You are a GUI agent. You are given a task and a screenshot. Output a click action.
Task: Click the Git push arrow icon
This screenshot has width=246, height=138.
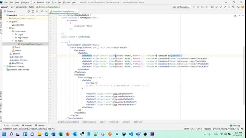pos(225,7)
